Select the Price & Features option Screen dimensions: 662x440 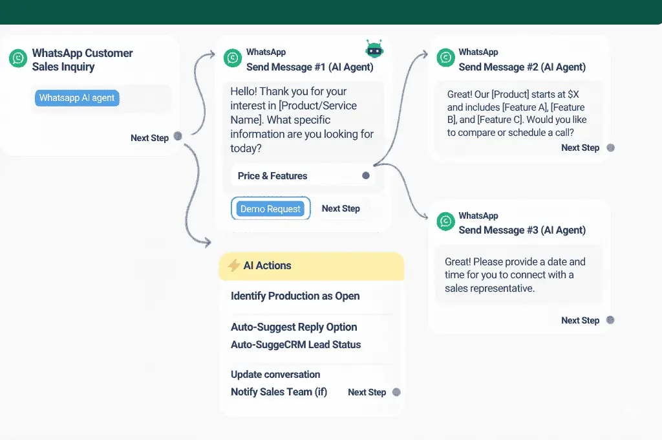tap(303, 176)
